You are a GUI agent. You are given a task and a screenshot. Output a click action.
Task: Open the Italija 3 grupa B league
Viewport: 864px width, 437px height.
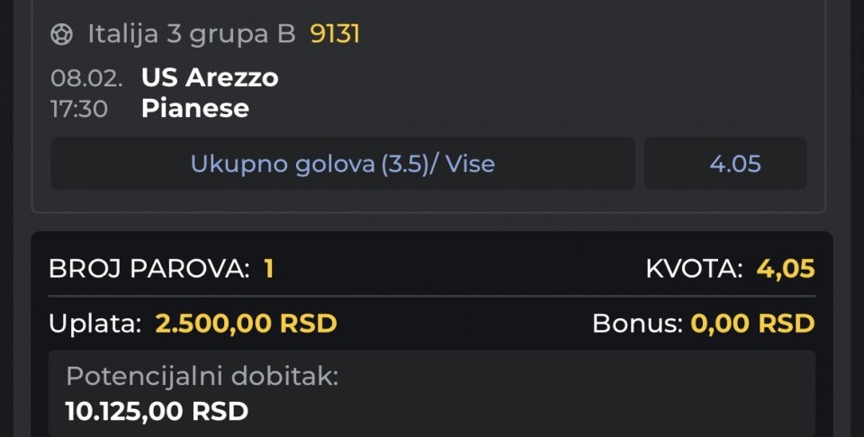click(x=191, y=34)
